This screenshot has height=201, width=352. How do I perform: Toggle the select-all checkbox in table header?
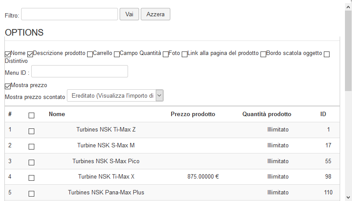click(x=31, y=115)
